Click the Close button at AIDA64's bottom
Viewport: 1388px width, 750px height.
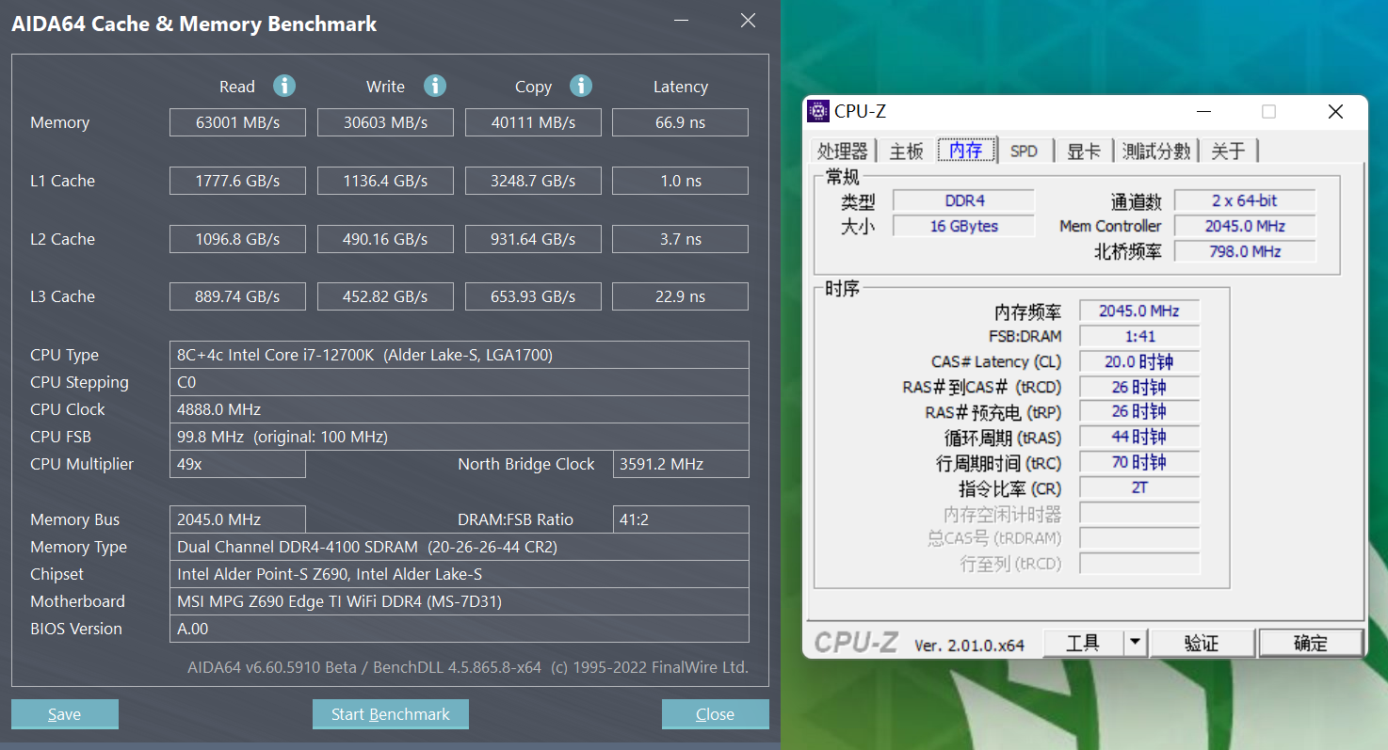(x=716, y=714)
